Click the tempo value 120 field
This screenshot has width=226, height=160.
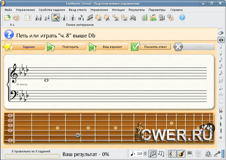pos(140,154)
